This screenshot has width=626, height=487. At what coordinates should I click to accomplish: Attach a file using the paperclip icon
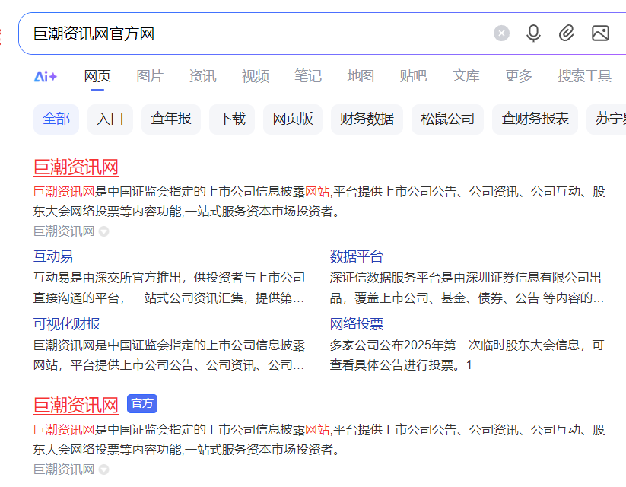click(x=566, y=33)
